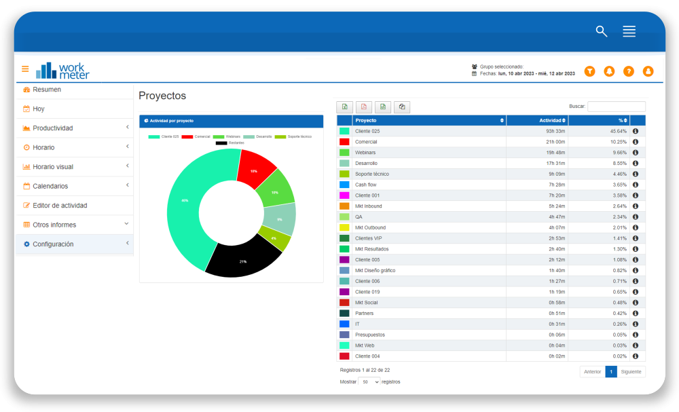
Task: Click the Siguiente pagination button
Action: tap(631, 371)
